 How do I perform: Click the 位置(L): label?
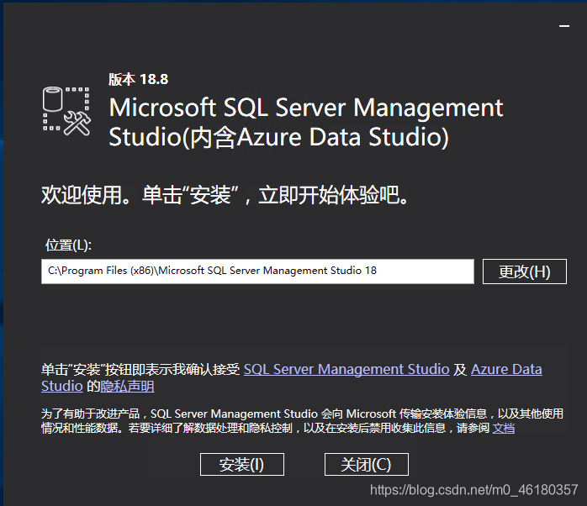pyautogui.click(x=68, y=245)
